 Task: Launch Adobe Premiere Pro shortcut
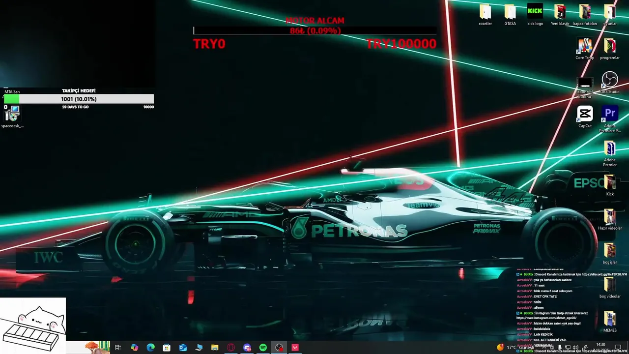pyautogui.click(x=610, y=119)
